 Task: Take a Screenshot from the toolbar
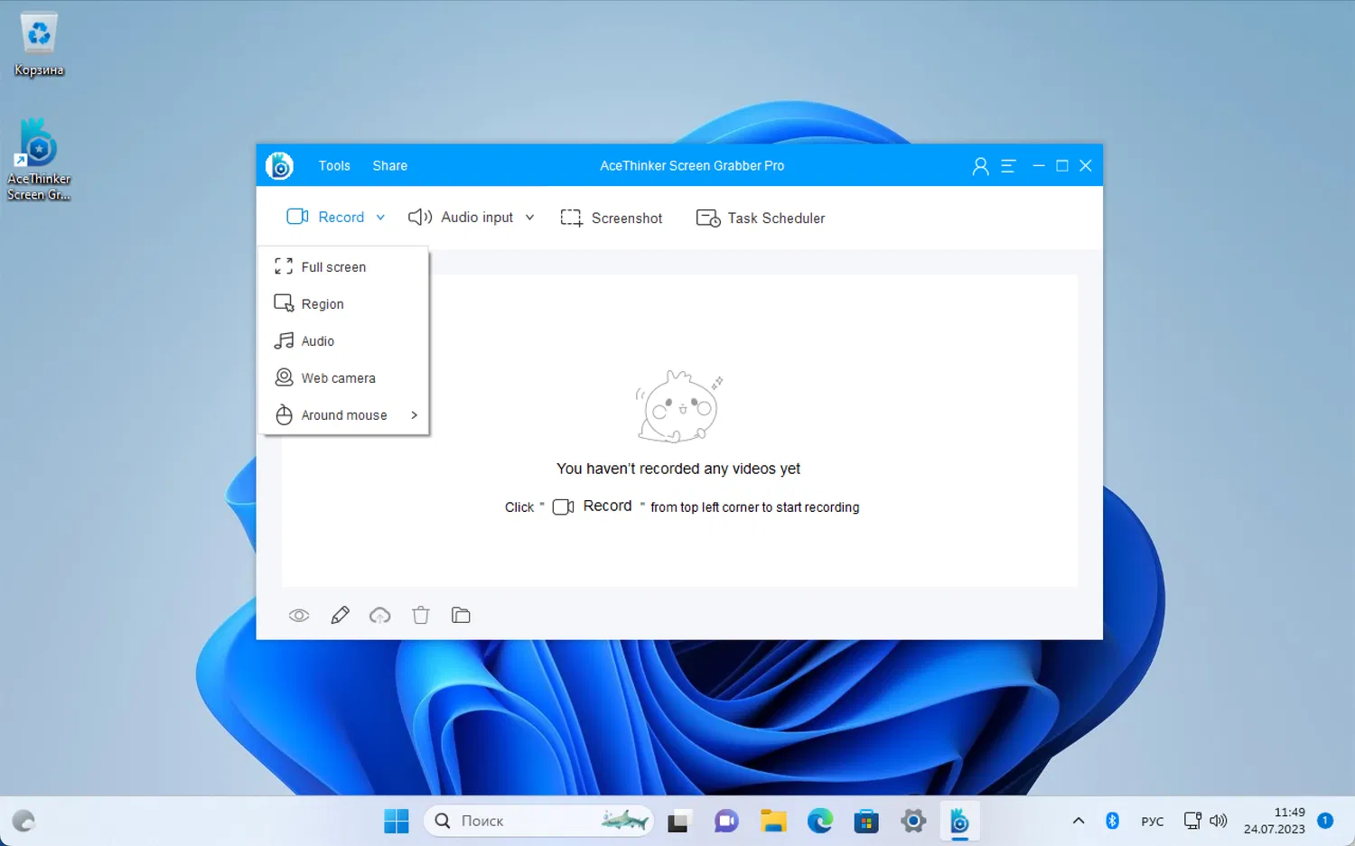(x=612, y=218)
